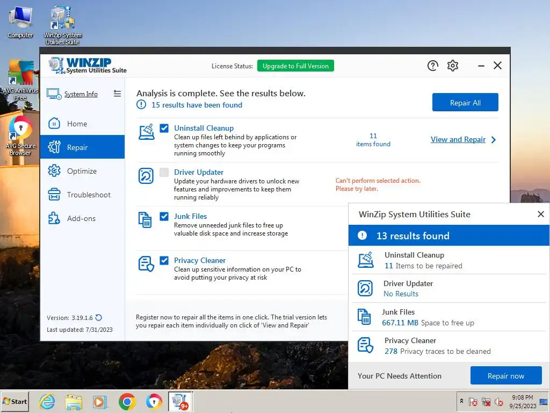Click Driver Updater icon in the popup
The width and height of the screenshot is (550, 413).
click(x=365, y=288)
